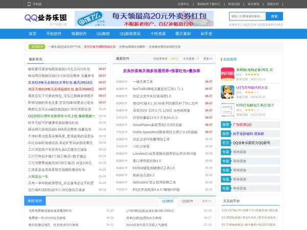Viewport: 307px width, 230px height.
Task: Open green QQ空间21周年 news item
Action: coord(61,116)
